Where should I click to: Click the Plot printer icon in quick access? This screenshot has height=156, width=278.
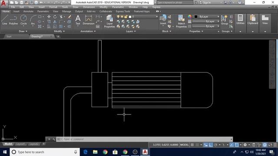36,3
